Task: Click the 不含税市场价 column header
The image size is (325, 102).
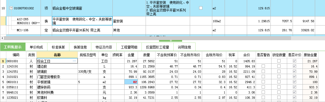Action: pos(190,55)
